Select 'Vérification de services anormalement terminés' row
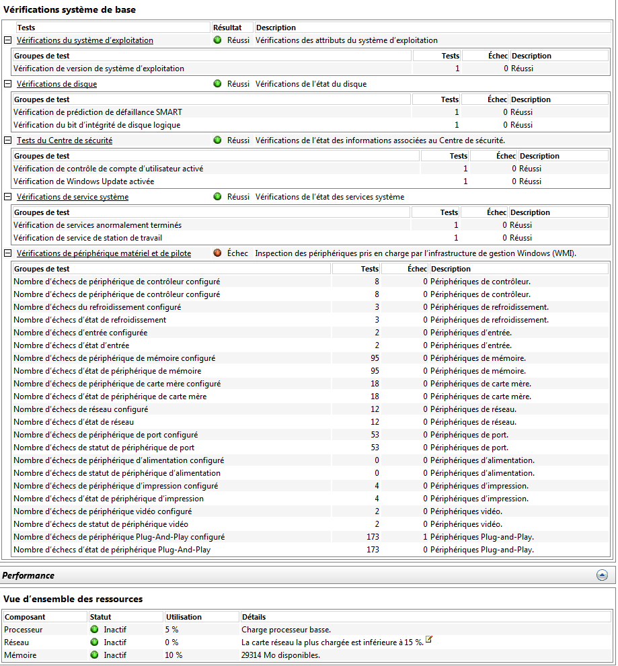The height and width of the screenshot is (666, 618). click(311, 225)
